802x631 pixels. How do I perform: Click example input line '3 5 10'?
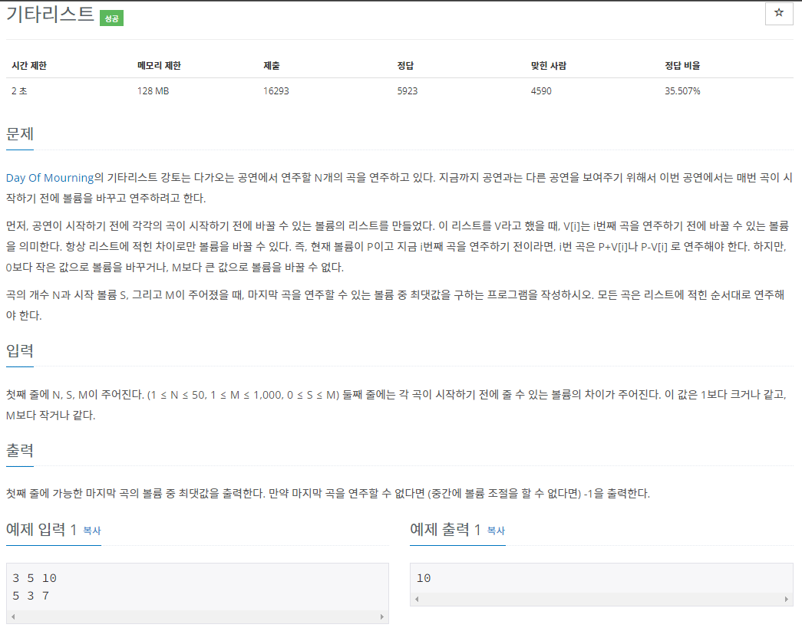(x=35, y=578)
